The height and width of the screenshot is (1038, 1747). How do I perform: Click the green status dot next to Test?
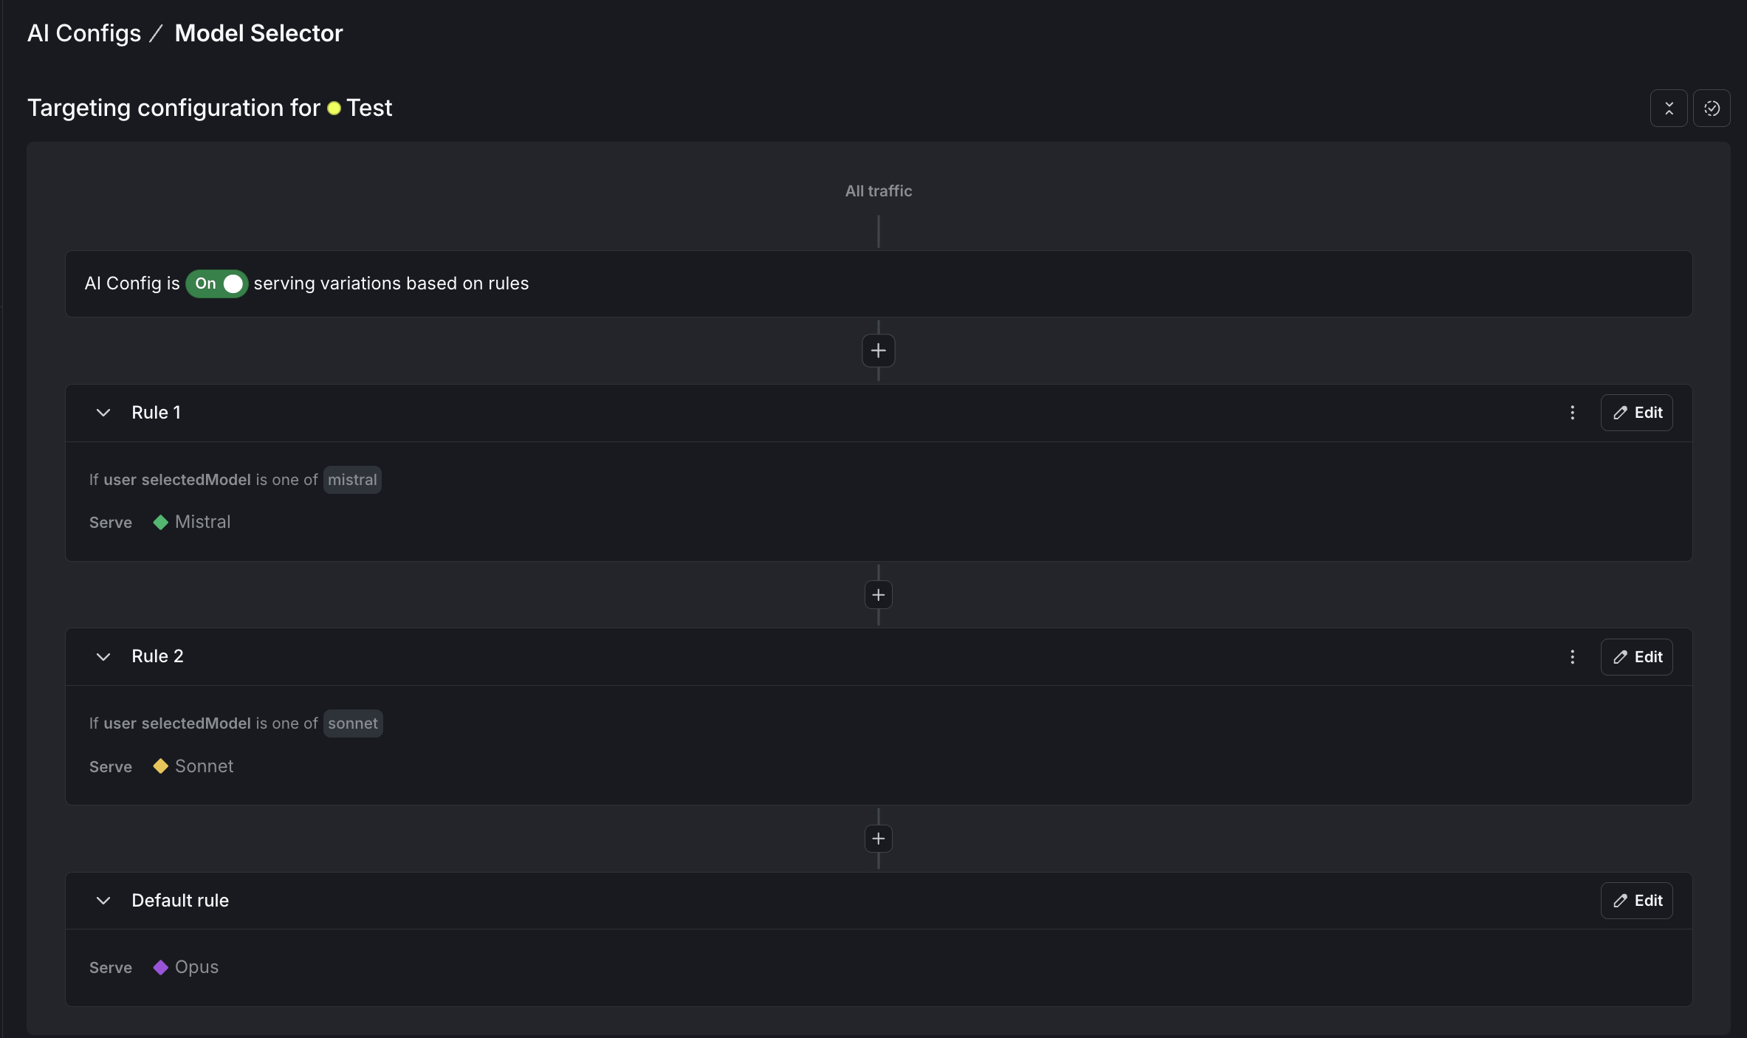(334, 108)
